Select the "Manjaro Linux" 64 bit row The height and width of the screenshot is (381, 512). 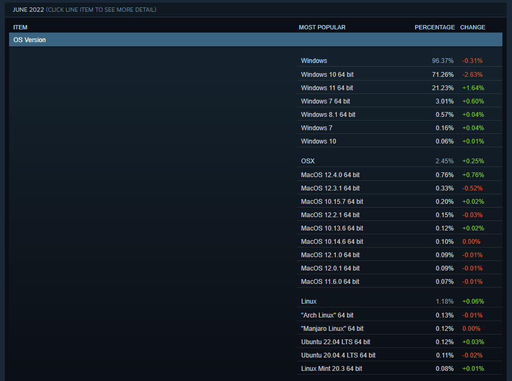[399, 328]
